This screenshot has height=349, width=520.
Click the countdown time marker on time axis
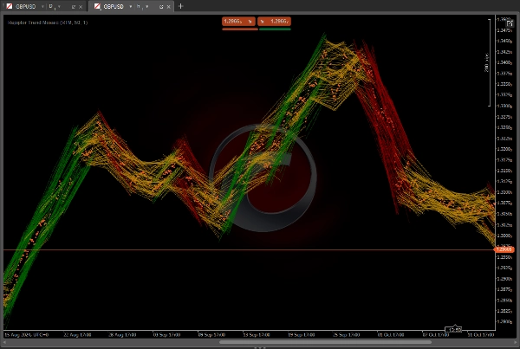coord(453,329)
